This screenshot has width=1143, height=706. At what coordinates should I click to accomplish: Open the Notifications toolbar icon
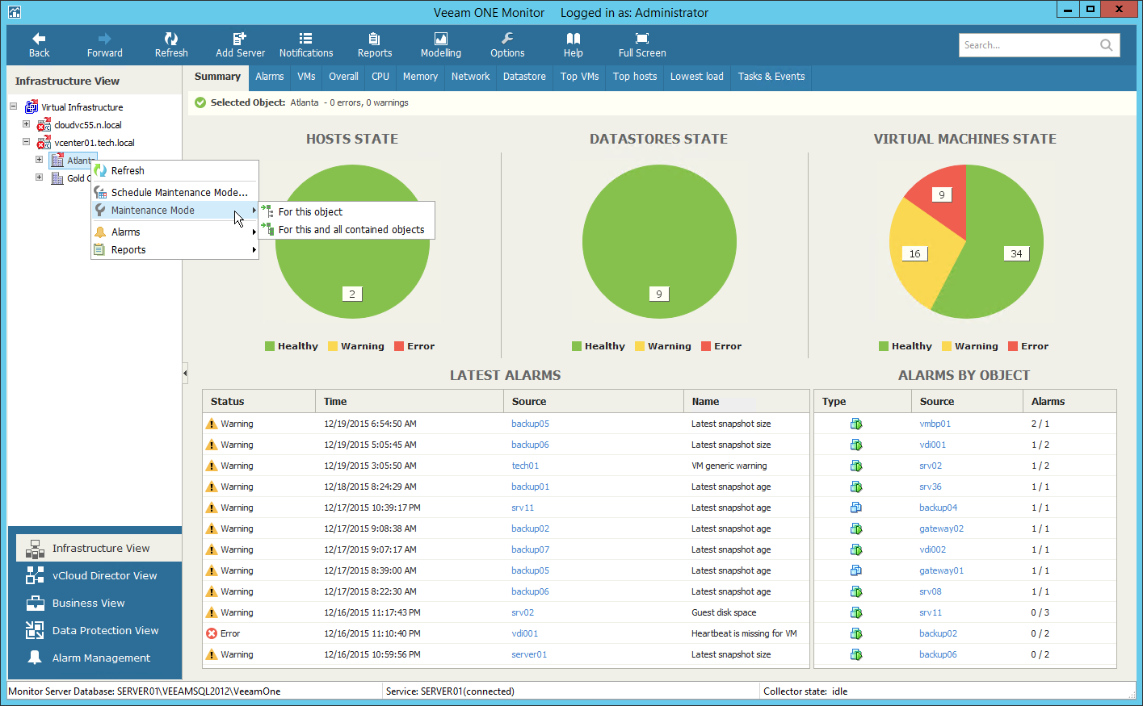pyautogui.click(x=305, y=38)
